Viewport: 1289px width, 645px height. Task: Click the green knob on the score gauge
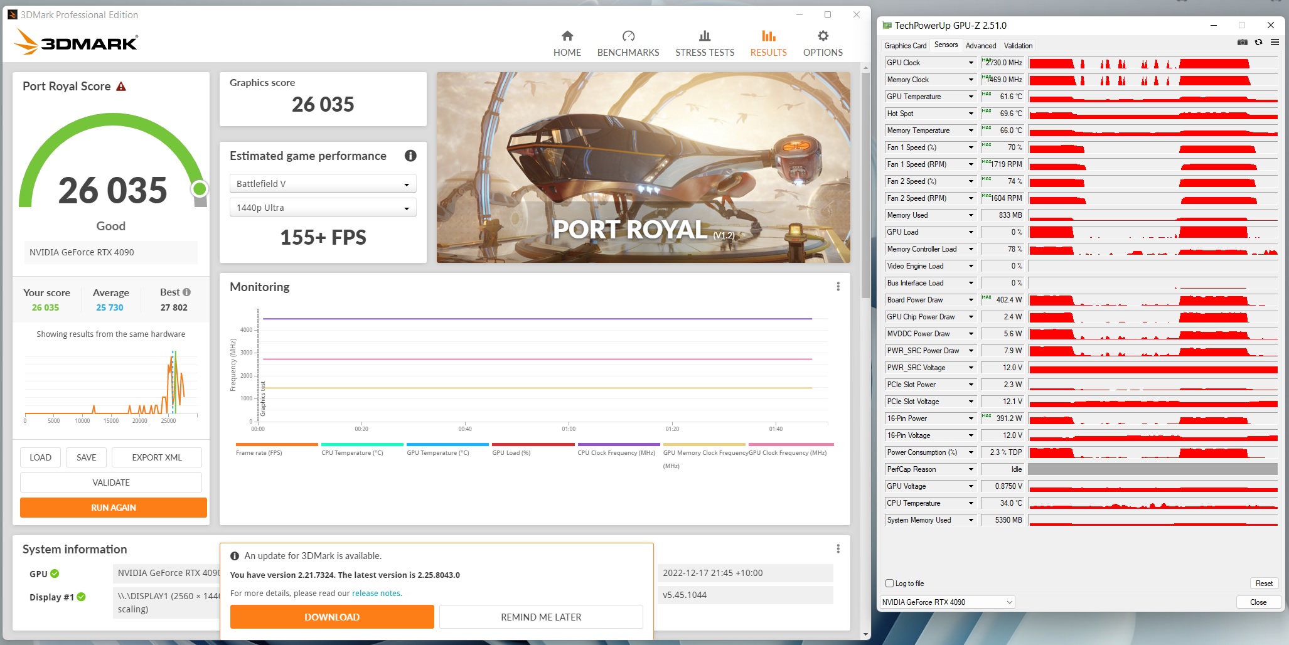click(x=200, y=189)
